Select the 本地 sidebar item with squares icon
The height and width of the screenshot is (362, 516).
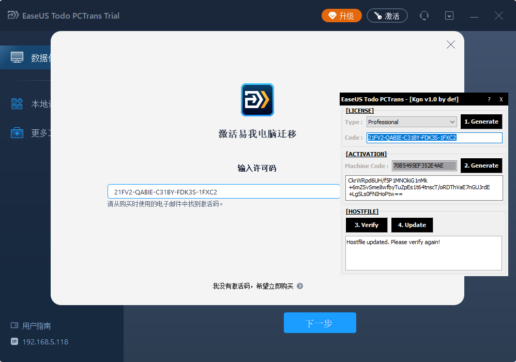[31, 103]
